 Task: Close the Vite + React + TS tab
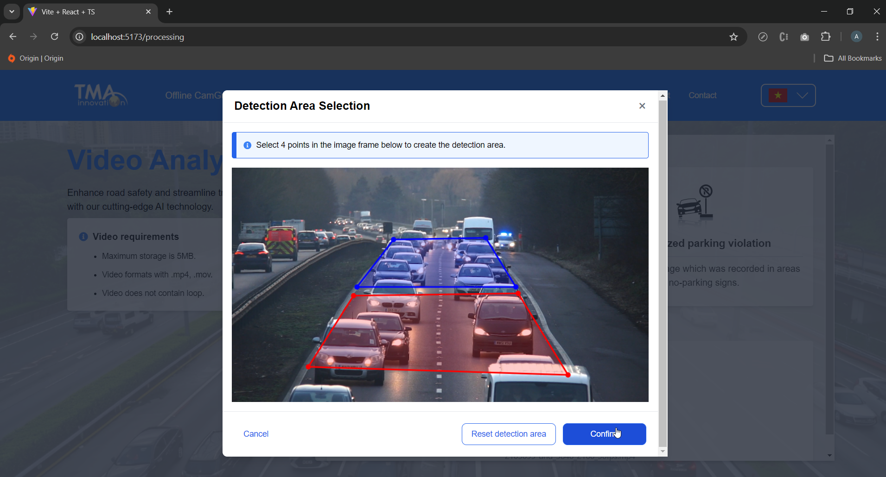tap(148, 12)
